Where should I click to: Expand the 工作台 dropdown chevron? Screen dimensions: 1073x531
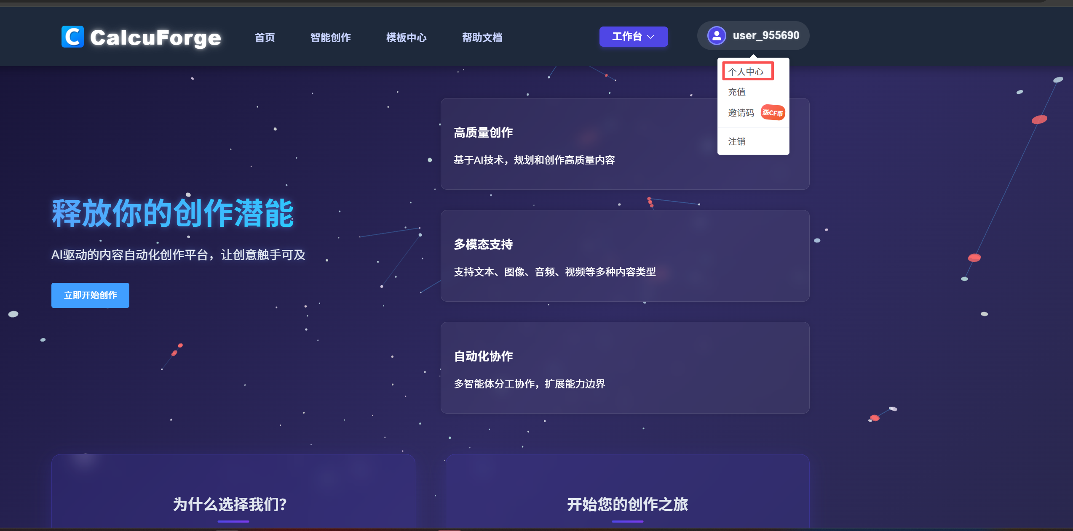pos(651,37)
